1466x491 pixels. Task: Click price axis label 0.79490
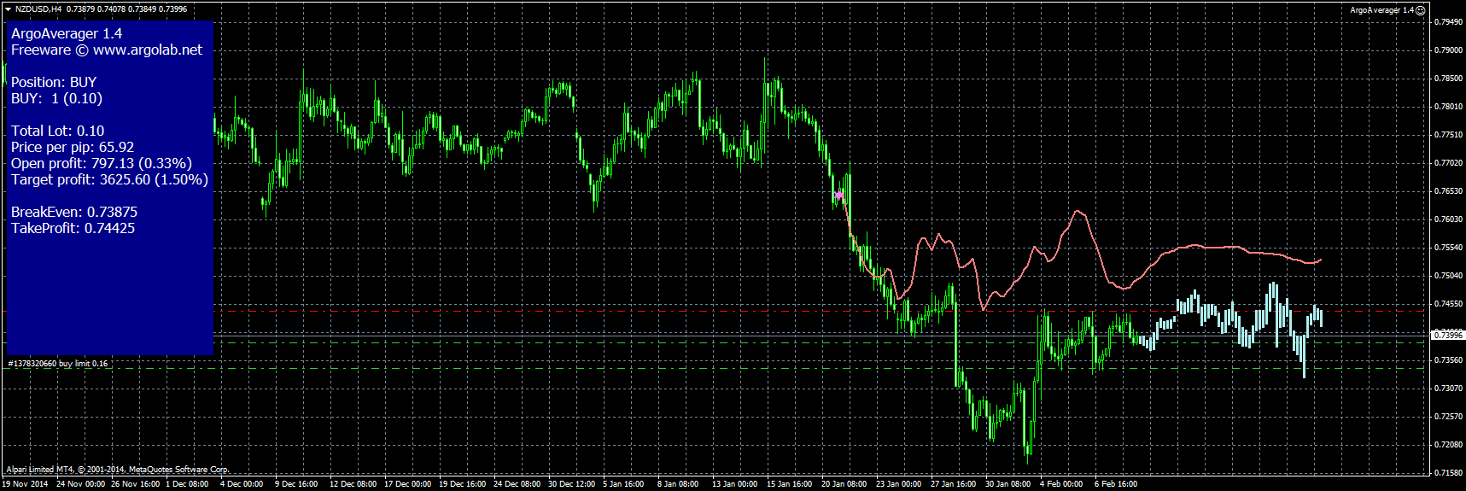point(1447,22)
